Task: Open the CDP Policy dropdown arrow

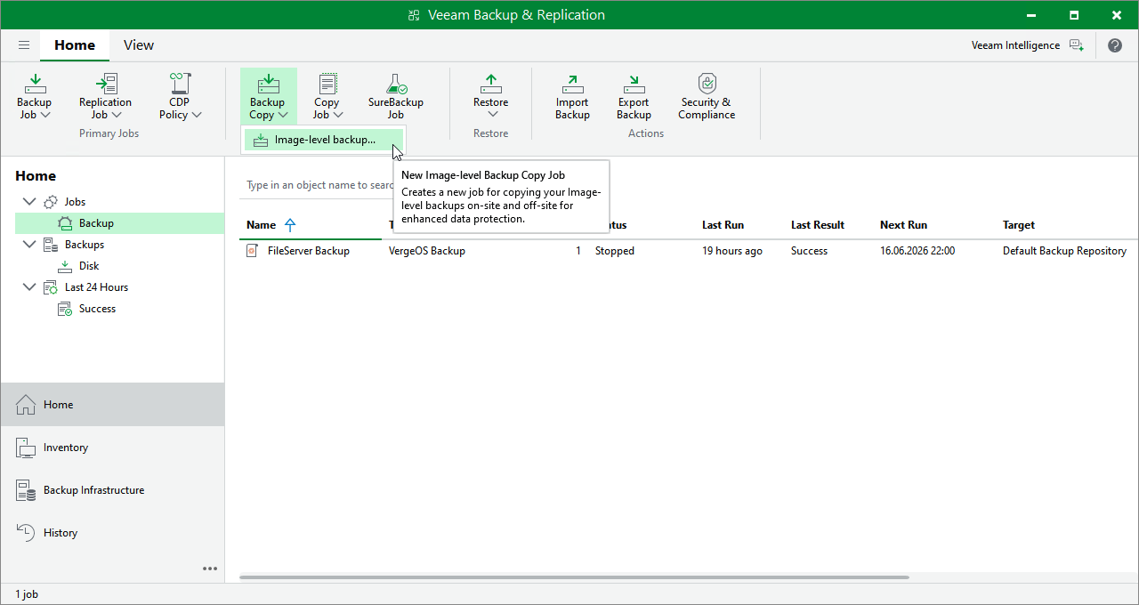Action: [x=197, y=115]
